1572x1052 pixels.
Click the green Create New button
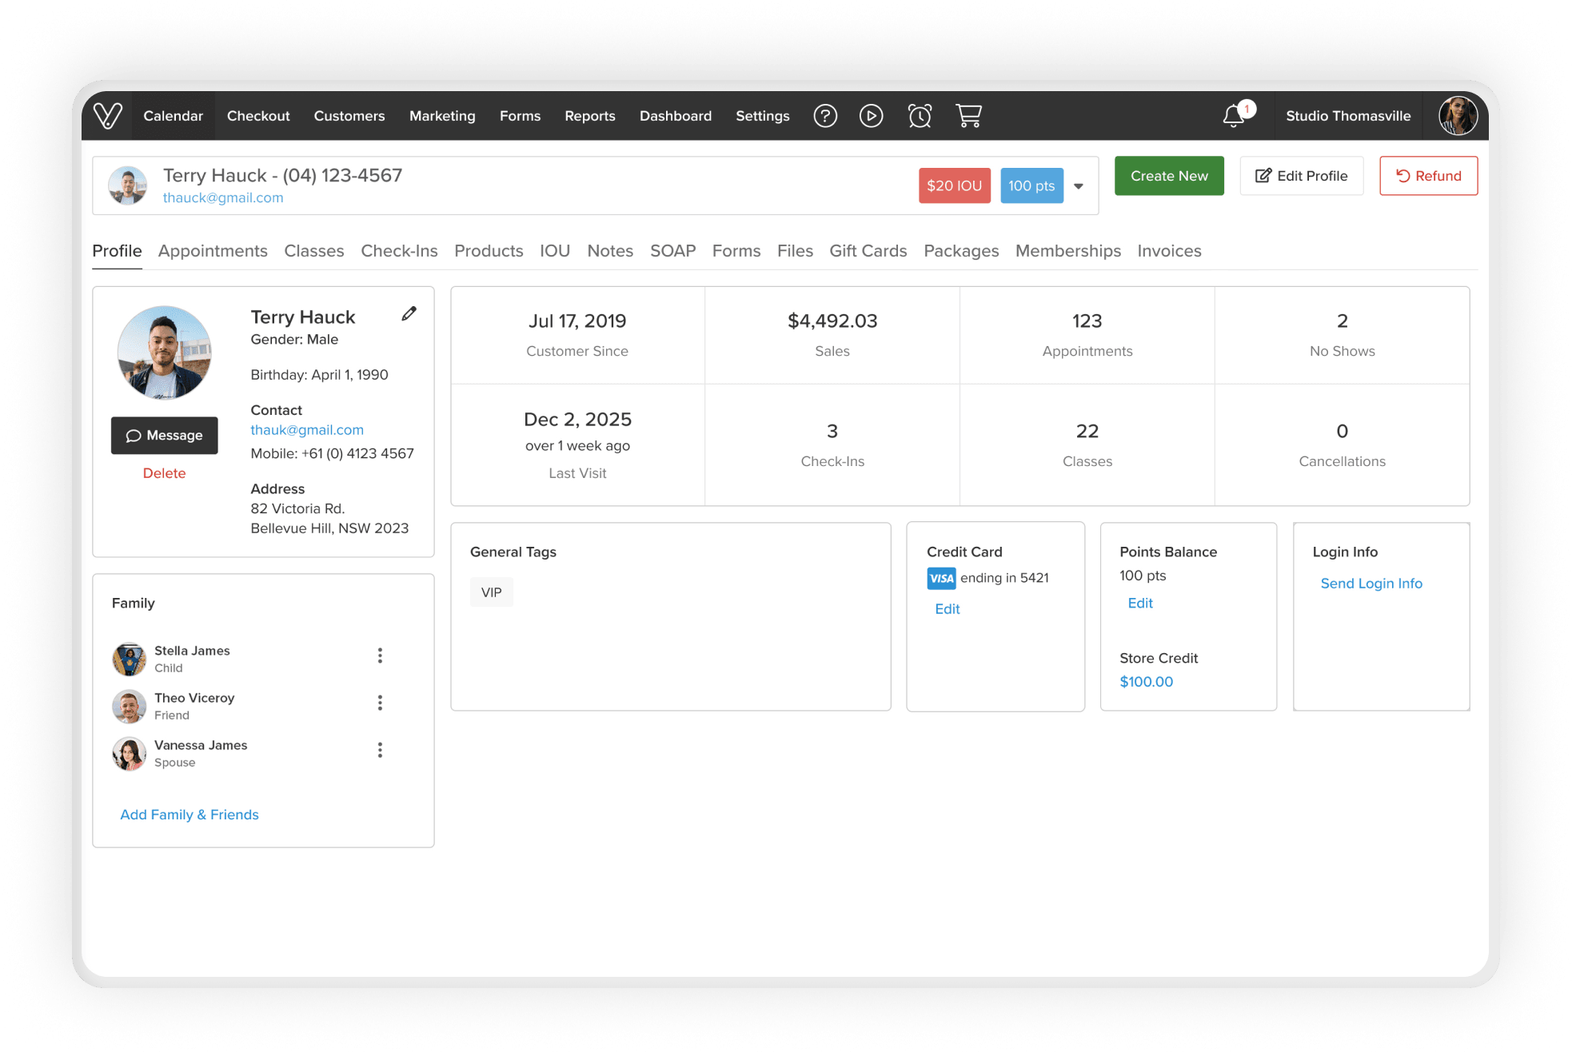tap(1168, 176)
